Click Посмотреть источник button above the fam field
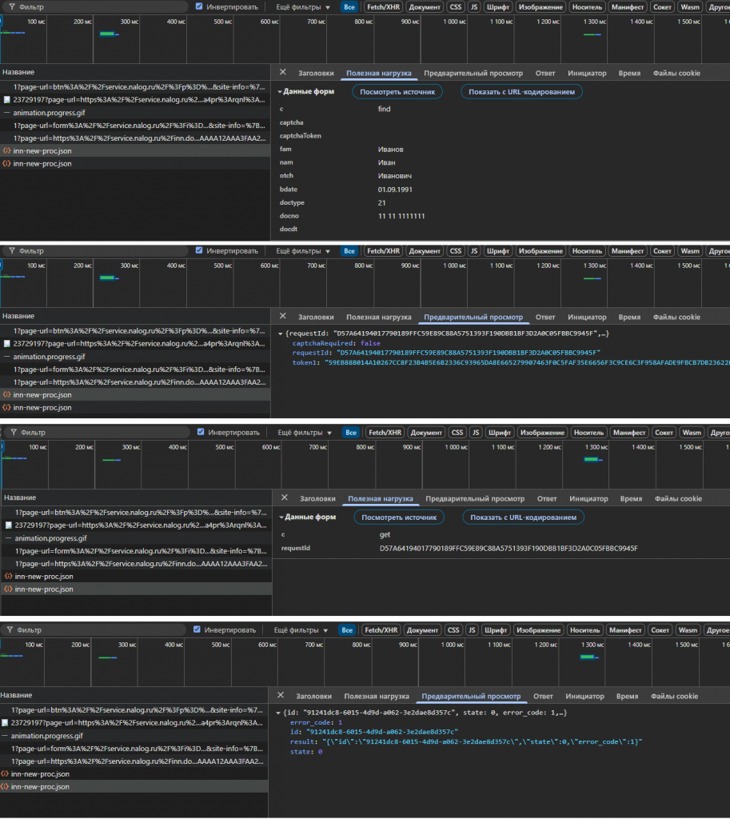730x819 pixels. pyautogui.click(x=397, y=92)
